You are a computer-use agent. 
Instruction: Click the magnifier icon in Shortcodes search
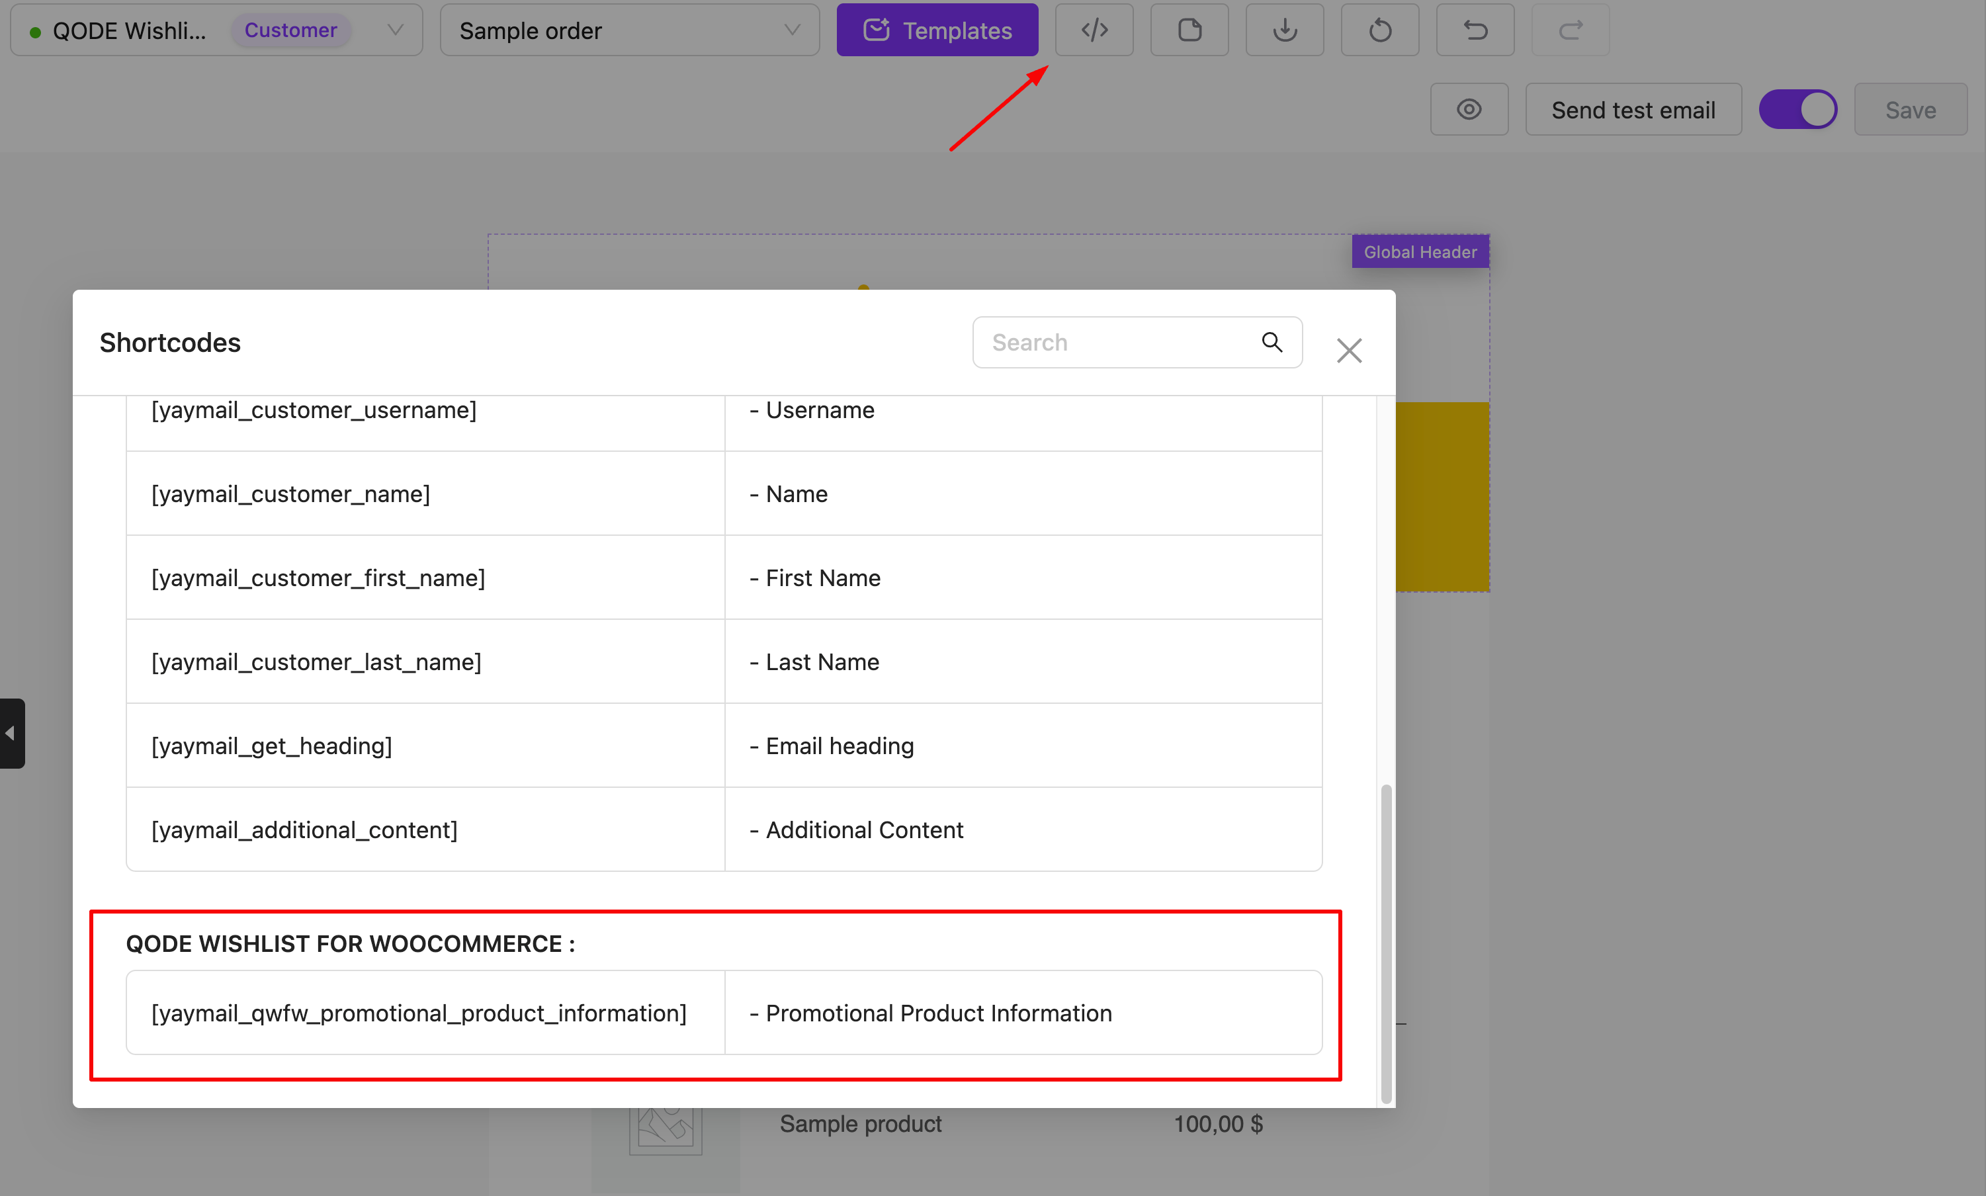tap(1271, 342)
